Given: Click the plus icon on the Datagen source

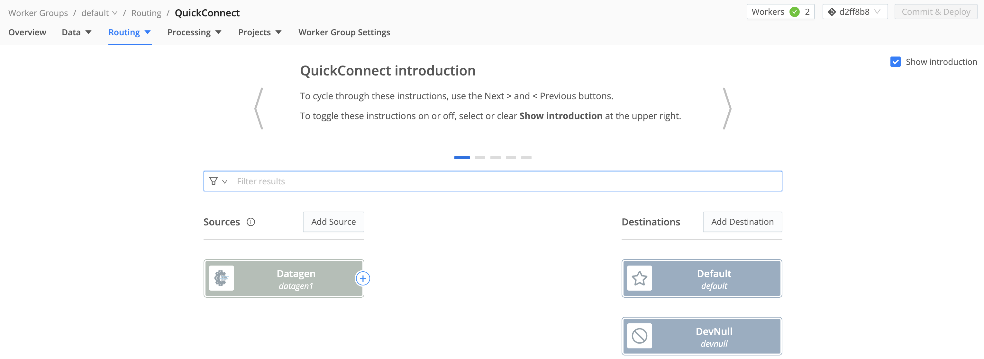Looking at the screenshot, I should 362,278.
